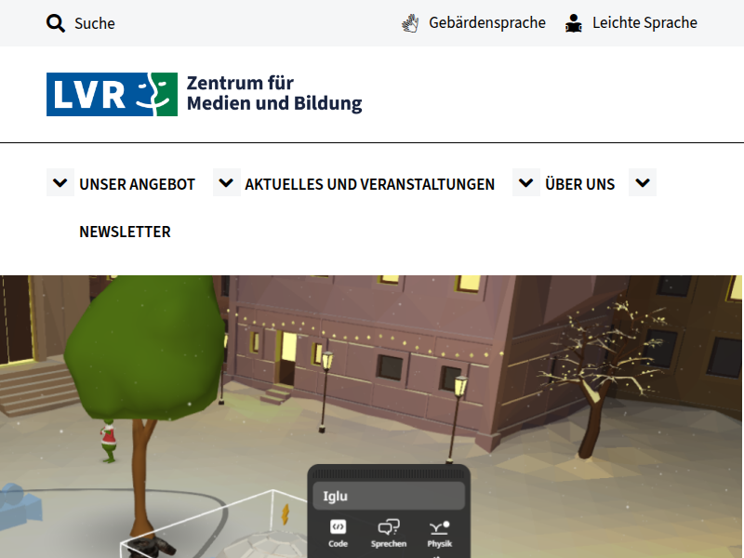Open the NEWSLETTER menu item

click(x=125, y=232)
